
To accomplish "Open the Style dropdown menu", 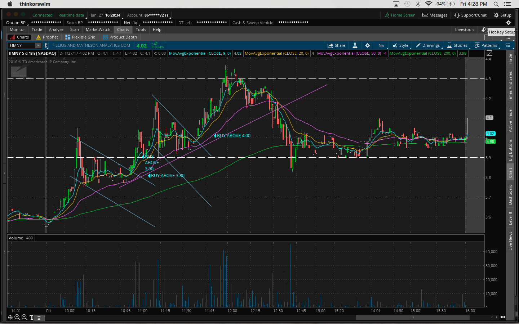I will click(x=400, y=45).
